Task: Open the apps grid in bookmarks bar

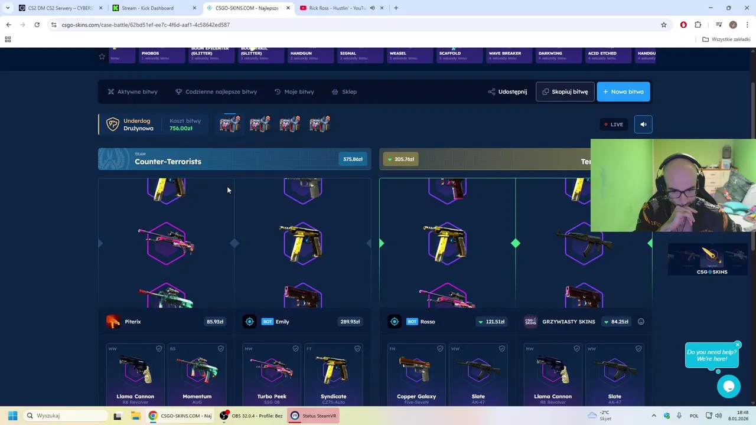Action: click(x=8, y=40)
